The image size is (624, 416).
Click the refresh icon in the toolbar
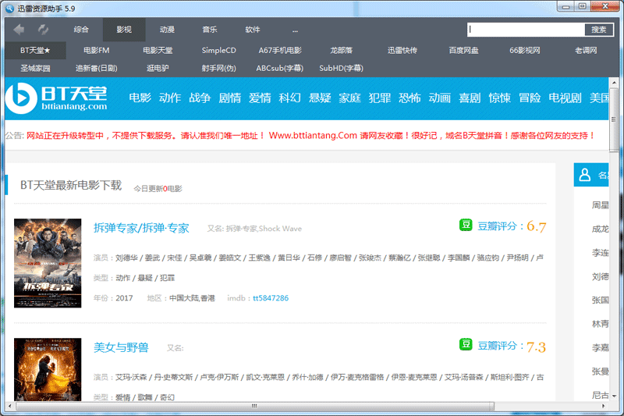click(43, 30)
